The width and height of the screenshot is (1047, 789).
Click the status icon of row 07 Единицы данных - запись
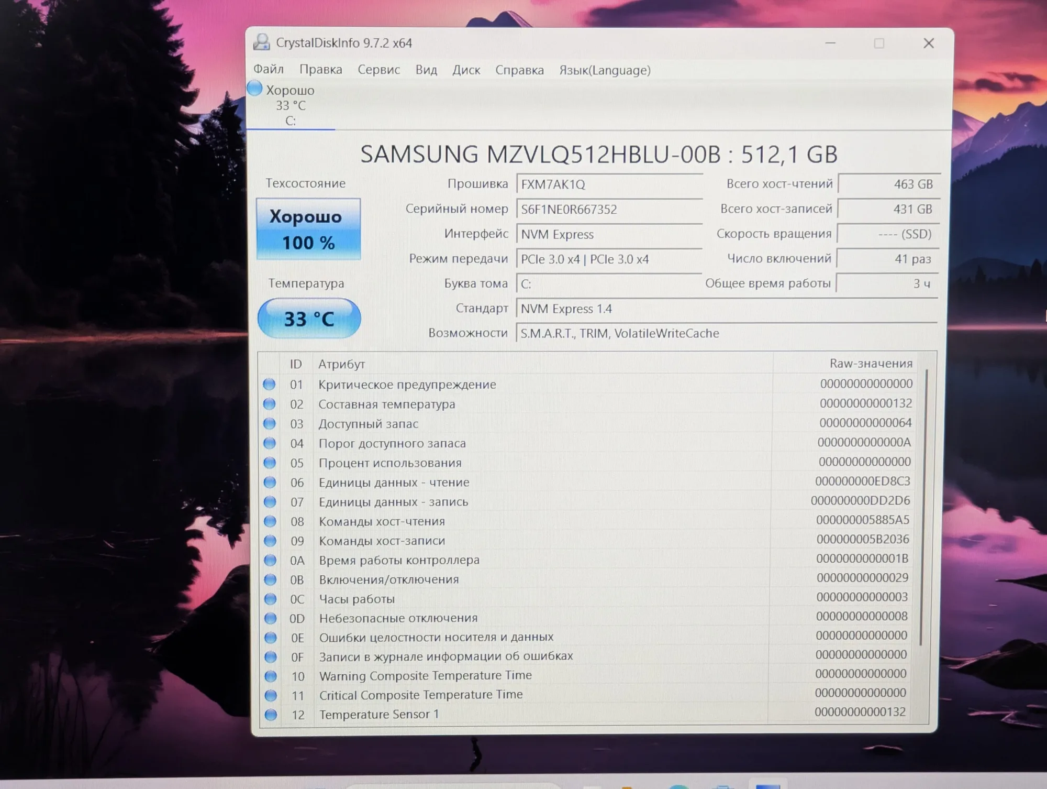click(270, 502)
